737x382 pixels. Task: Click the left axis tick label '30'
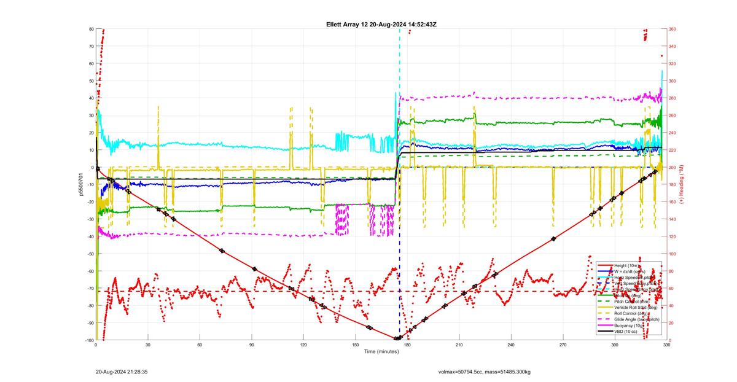coord(91,115)
